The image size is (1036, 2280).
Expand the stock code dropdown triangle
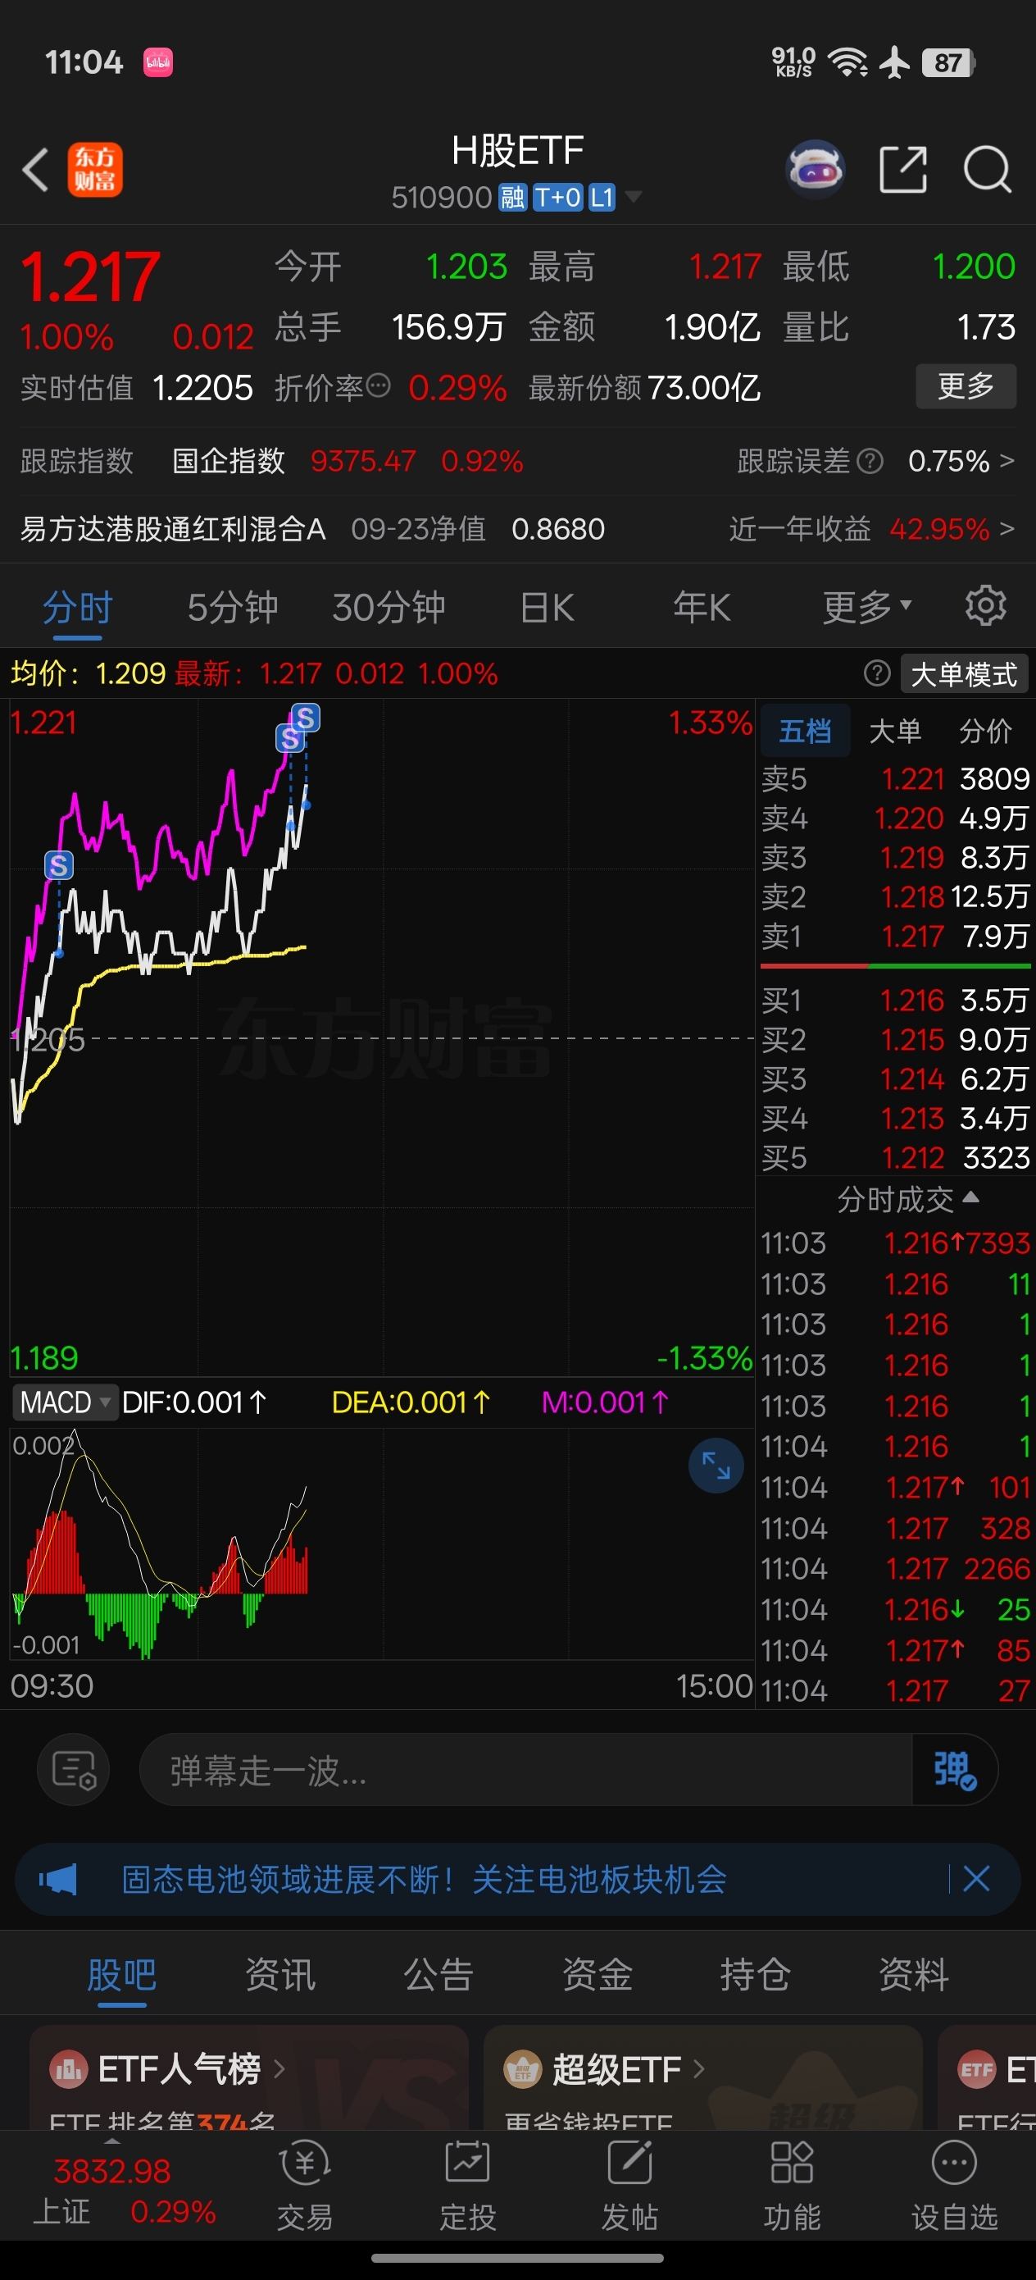point(634,197)
